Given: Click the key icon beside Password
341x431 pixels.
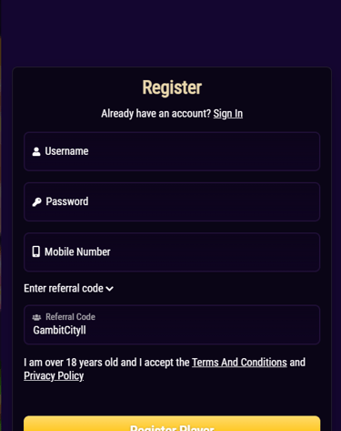Looking at the screenshot, I should click(x=36, y=202).
